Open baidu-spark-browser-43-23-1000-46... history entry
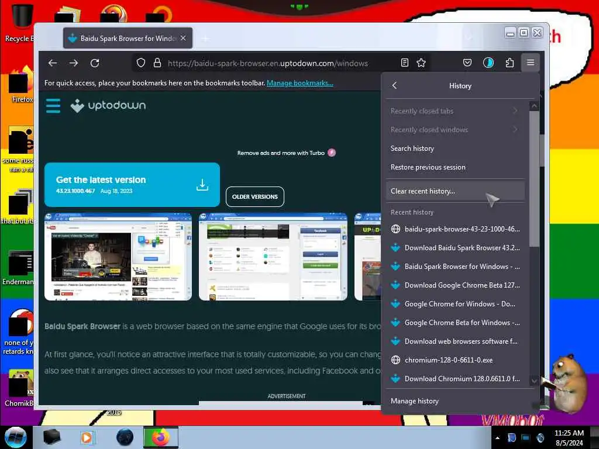Screen dimensions: 599x449 pyautogui.click(x=455, y=229)
